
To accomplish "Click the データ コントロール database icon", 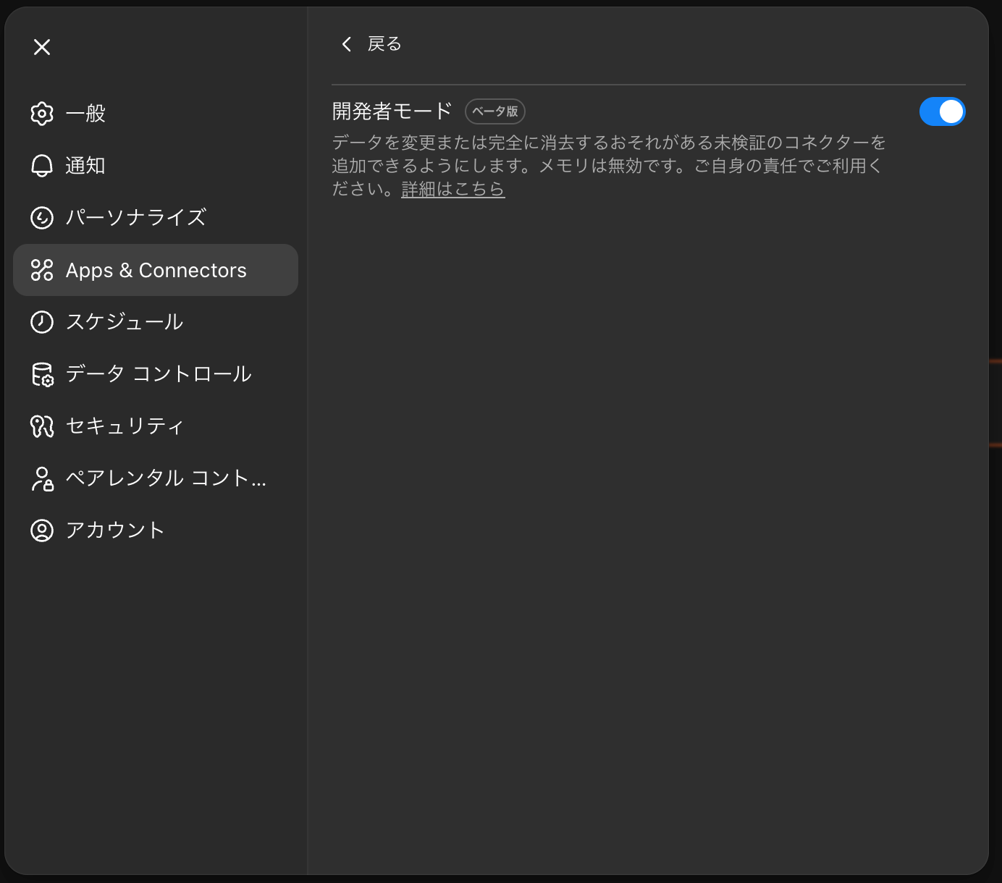I will click(42, 374).
